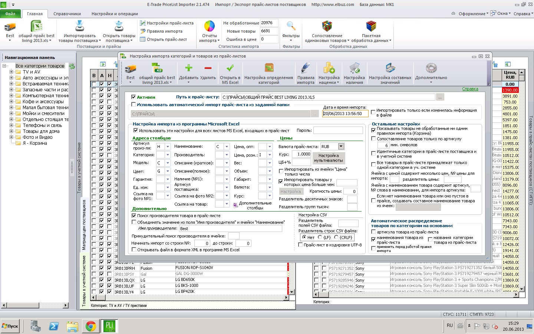Open the Справка link in dialog
534x334 pixels.
pyautogui.click(x=470, y=89)
